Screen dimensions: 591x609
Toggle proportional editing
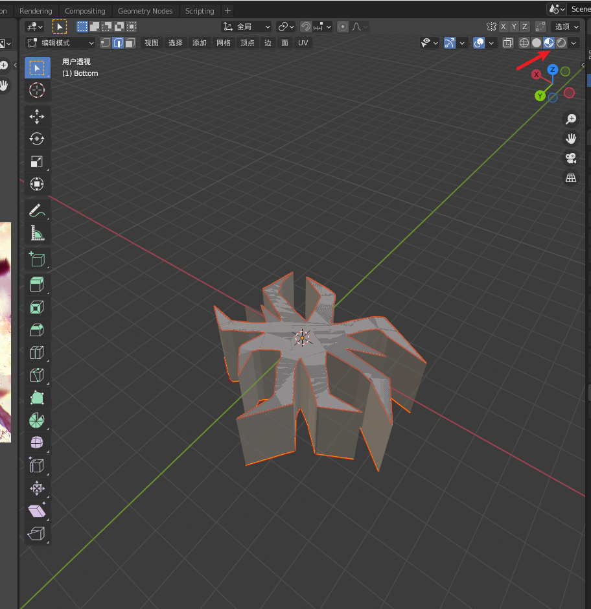(x=343, y=27)
